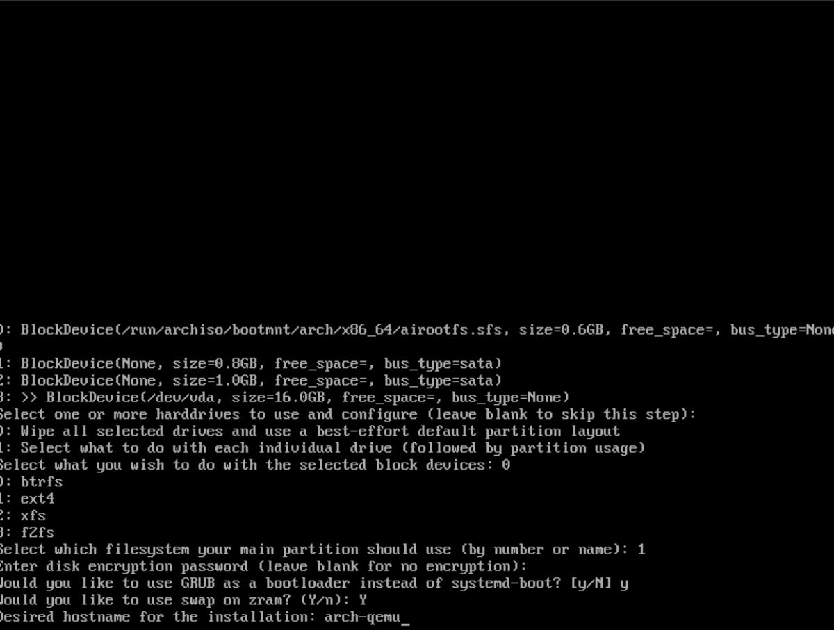Click the /dev/vda 16.0GB BlockDevice entry
This screenshot has height=630, width=834.
[285, 397]
